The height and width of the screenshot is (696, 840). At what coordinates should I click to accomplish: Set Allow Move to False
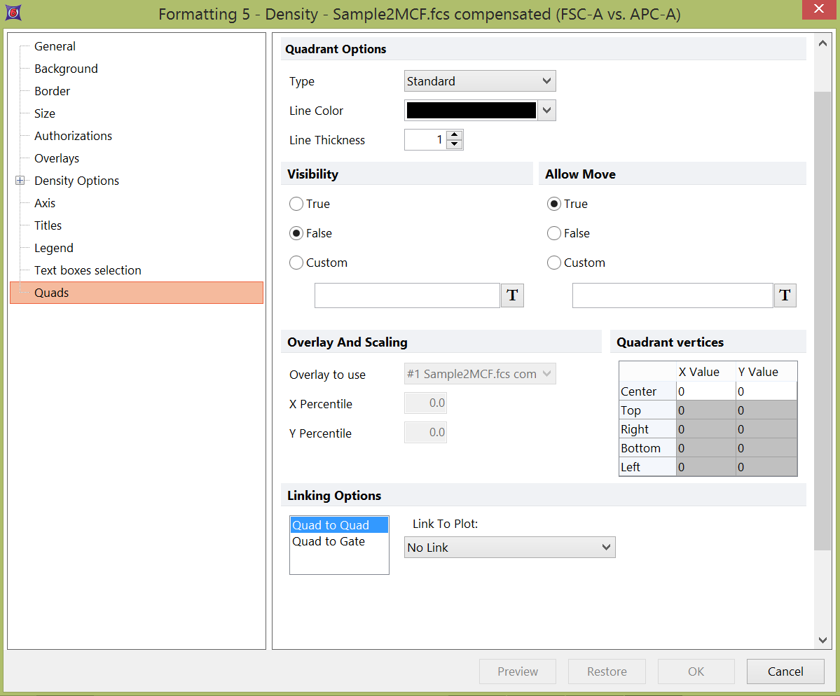555,233
